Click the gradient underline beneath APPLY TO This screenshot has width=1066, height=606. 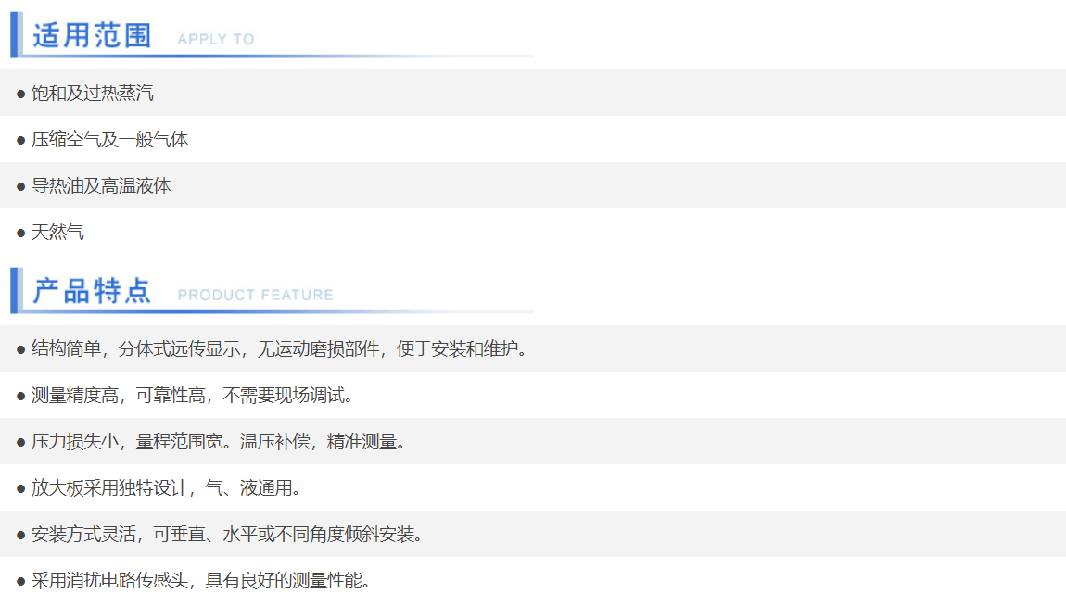pos(278,56)
